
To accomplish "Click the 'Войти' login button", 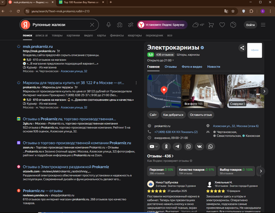I will click(250, 25).
